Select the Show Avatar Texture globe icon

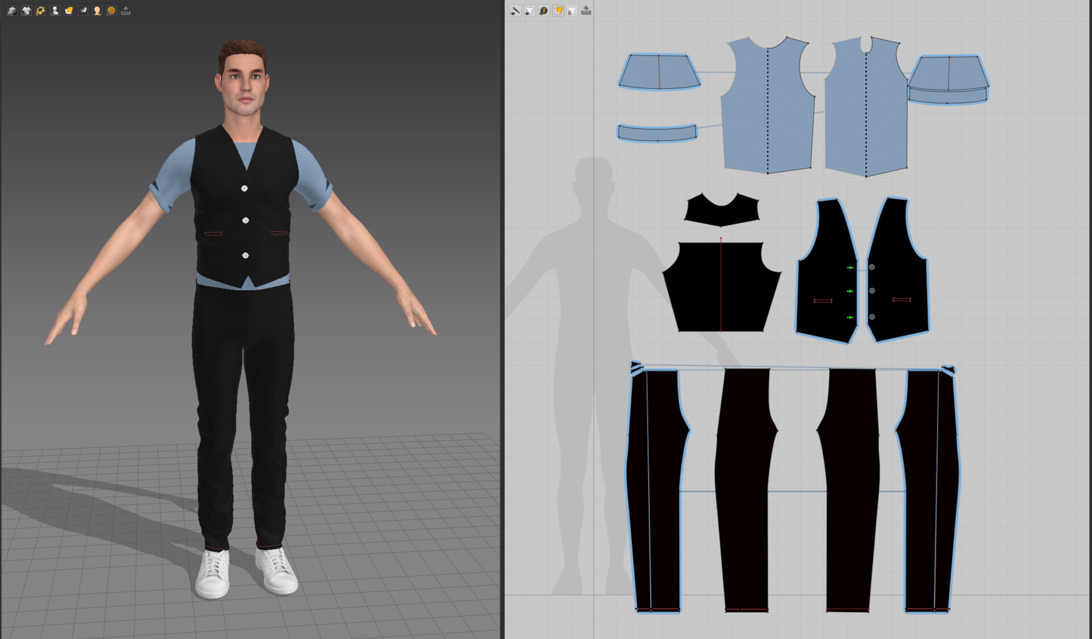coord(111,10)
